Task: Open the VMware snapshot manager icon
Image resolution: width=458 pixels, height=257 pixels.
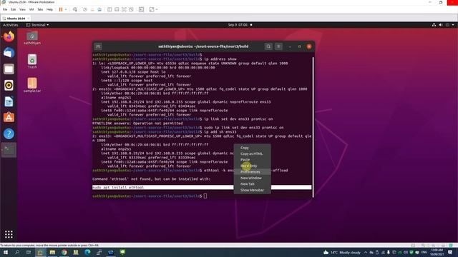Action: pos(99,9)
